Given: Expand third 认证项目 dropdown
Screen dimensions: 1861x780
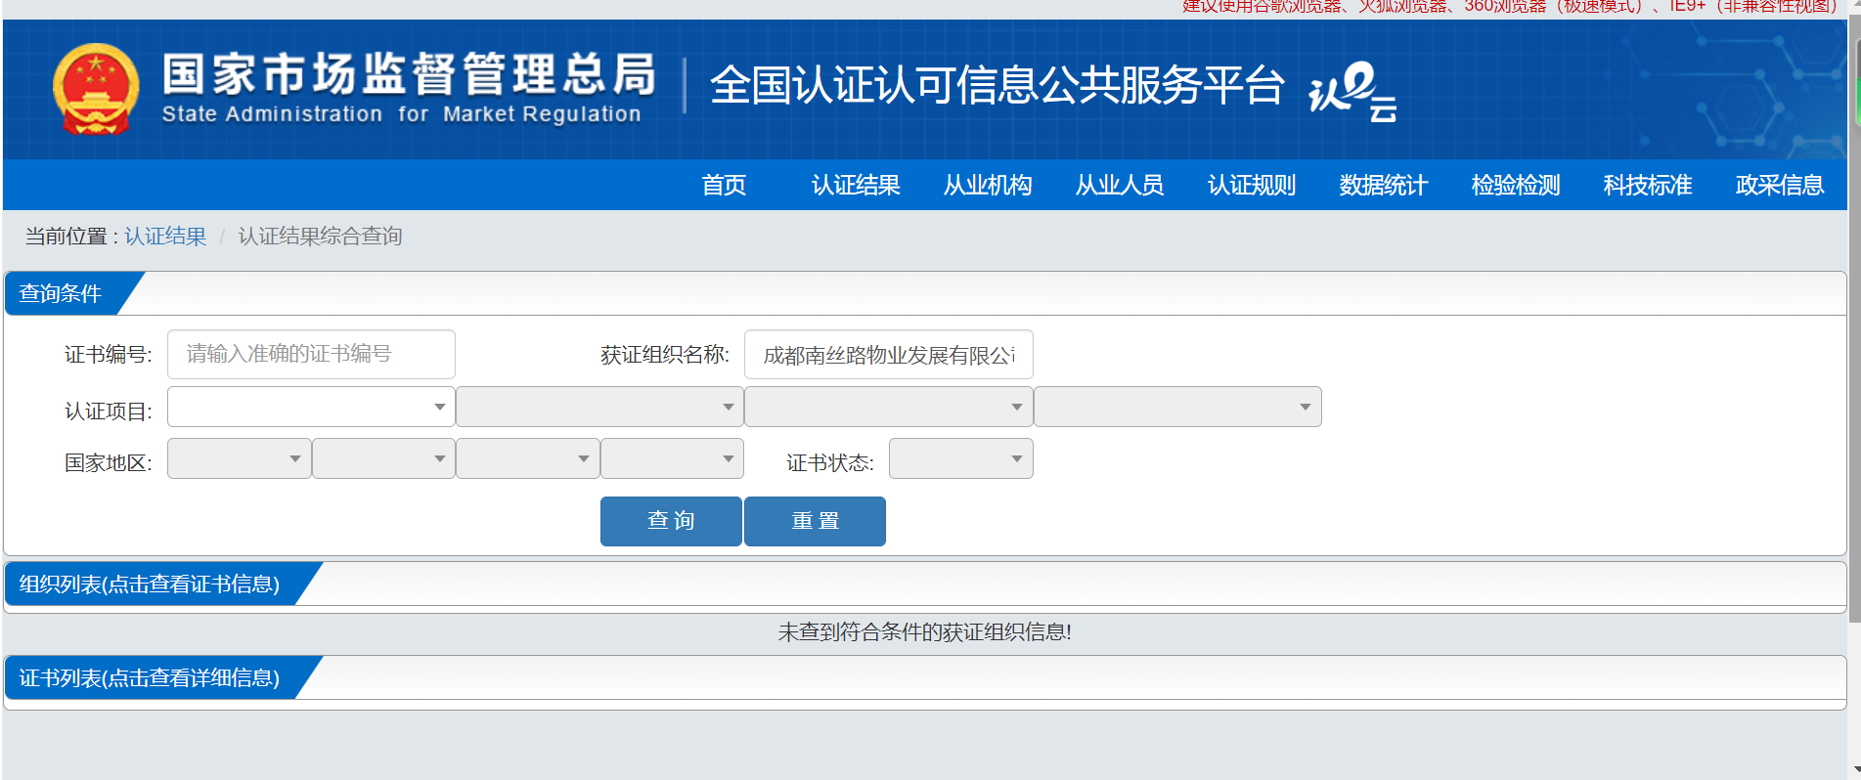Looking at the screenshot, I should 888,407.
